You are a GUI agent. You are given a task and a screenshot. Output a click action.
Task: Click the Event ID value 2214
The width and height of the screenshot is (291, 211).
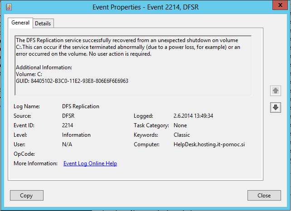point(68,125)
